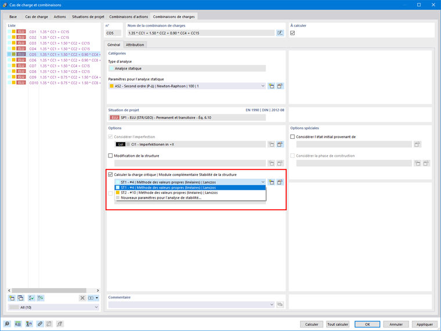Choose Nouveaux paramètres pour l'analyse de stabilité
Image resolution: width=441 pixels, height=331 pixels.
pyautogui.click(x=190, y=197)
